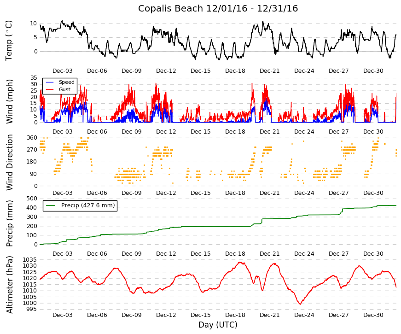
Task: Click the Wind Direction axis label
Action: pos(9,163)
